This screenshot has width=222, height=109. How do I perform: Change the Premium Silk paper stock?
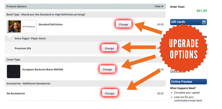tap(109, 48)
